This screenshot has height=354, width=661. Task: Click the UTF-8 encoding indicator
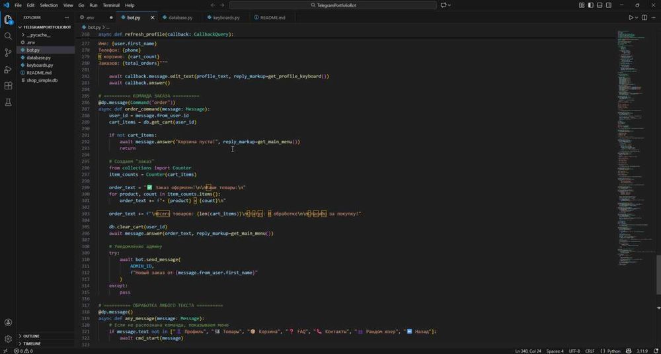click(574, 351)
